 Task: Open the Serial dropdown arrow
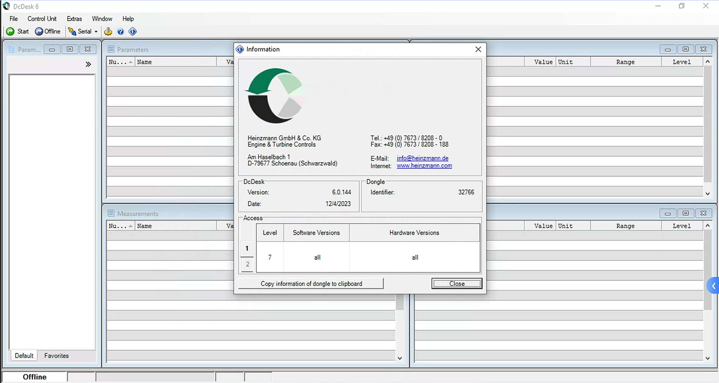[96, 32]
